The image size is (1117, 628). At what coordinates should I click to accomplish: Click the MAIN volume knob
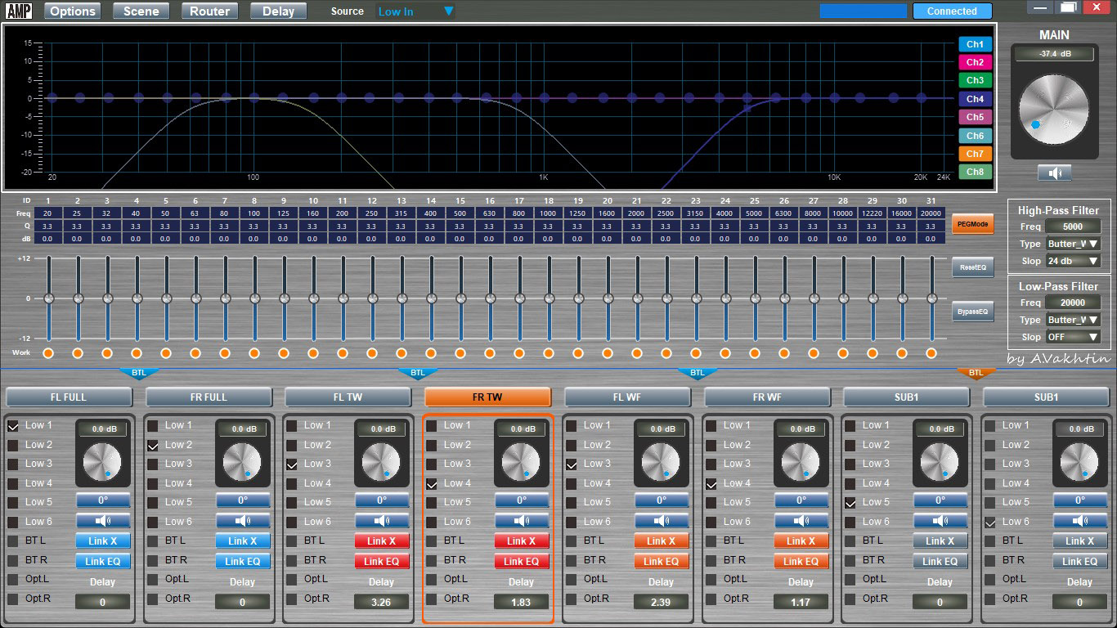pyautogui.click(x=1054, y=111)
